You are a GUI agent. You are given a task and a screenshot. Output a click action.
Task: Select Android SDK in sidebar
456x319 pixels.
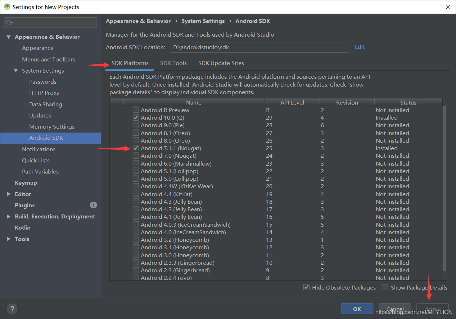50,138
